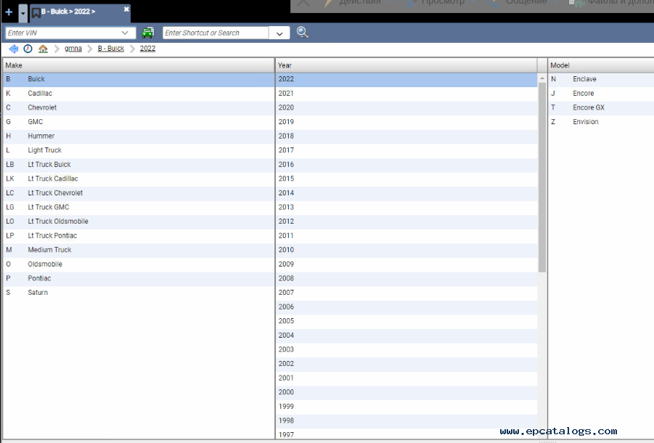The width and height of the screenshot is (654, 443).
Task: Select Medium Truck in the Make list
Action: coord(139,250)
